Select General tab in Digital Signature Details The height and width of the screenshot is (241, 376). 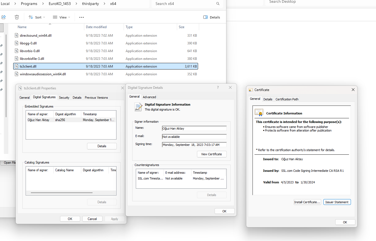point(134,97)
